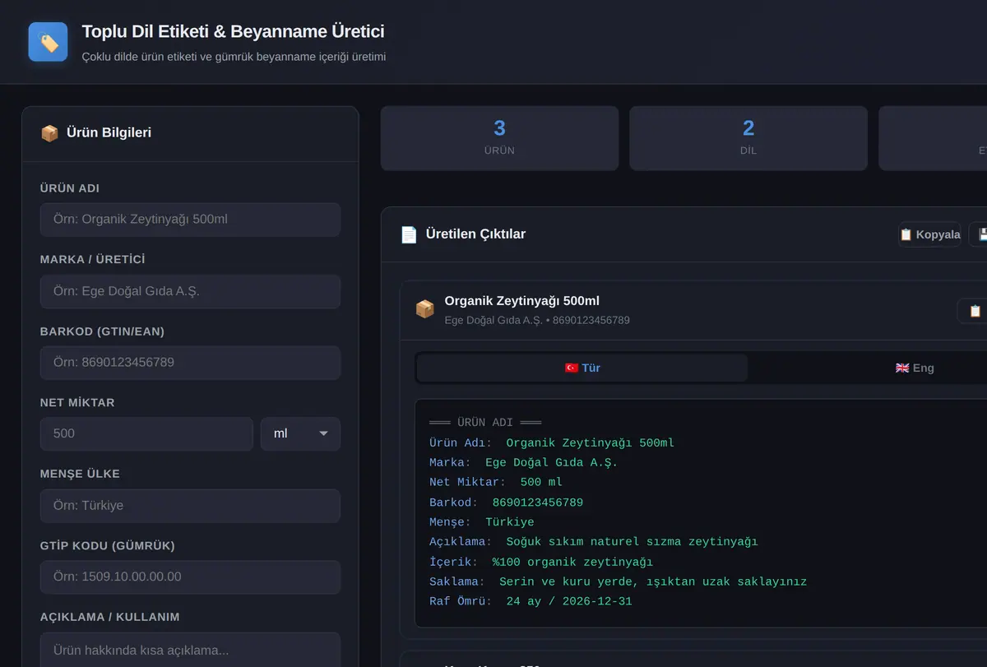Open the ml unit dropdown

point(300,433)
